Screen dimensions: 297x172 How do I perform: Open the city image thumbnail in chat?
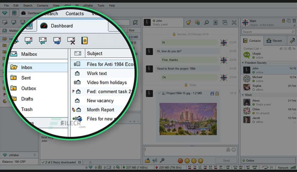point(188,118)
